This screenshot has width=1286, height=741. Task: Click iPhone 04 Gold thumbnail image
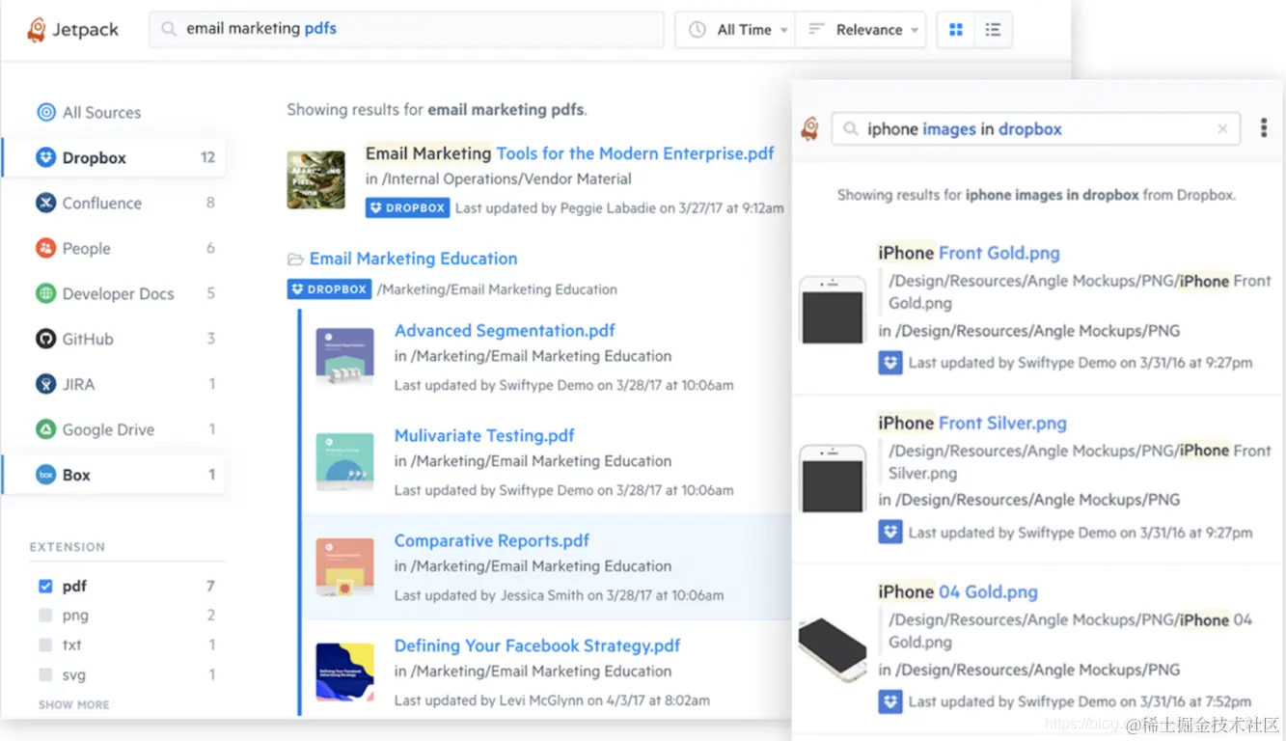[833, 648]
